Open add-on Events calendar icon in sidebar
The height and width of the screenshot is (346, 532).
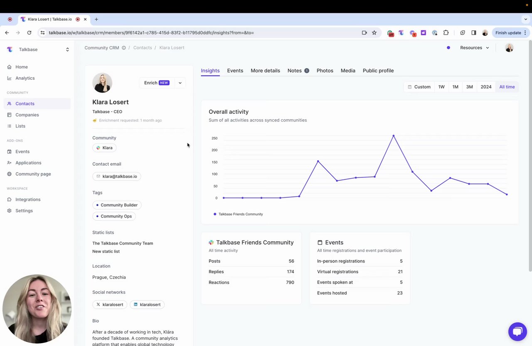click(10, 152)
